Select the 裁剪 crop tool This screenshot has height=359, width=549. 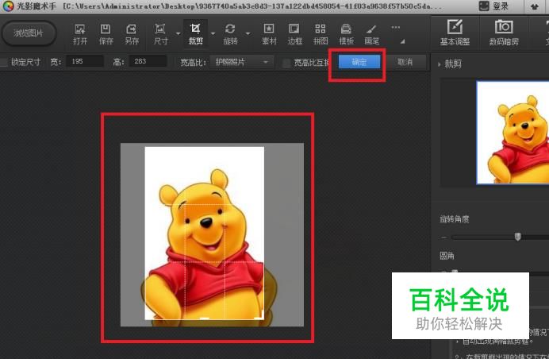coord(196,34)
